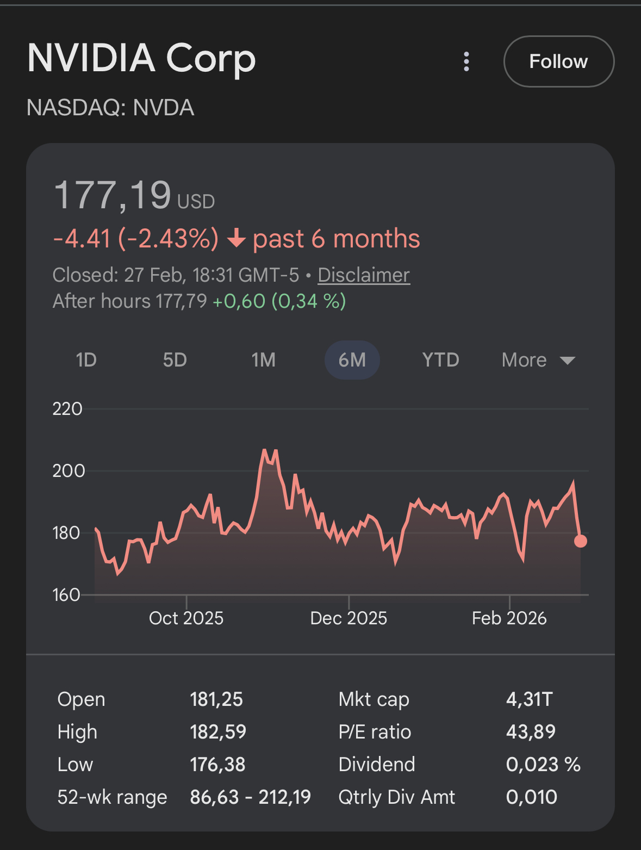The height and width of the screenshot is (850, 641).
Task: Click the Oct 2025 axis label
Action: (x=186, y=618)
